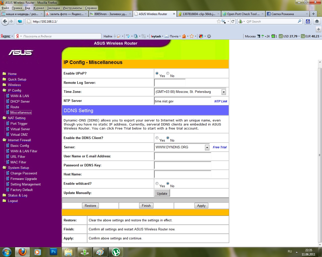Screen dimensions: 322x257
Task: Click the Logout folder icon
Action: [x=4, y=201]
